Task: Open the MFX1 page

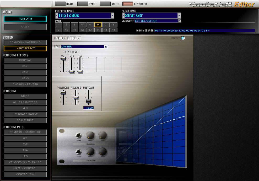Action: tap(25, 66)
